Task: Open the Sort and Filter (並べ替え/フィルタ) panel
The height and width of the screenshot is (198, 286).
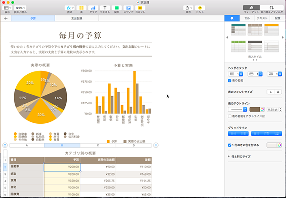Action: click(x=272, y=8)
